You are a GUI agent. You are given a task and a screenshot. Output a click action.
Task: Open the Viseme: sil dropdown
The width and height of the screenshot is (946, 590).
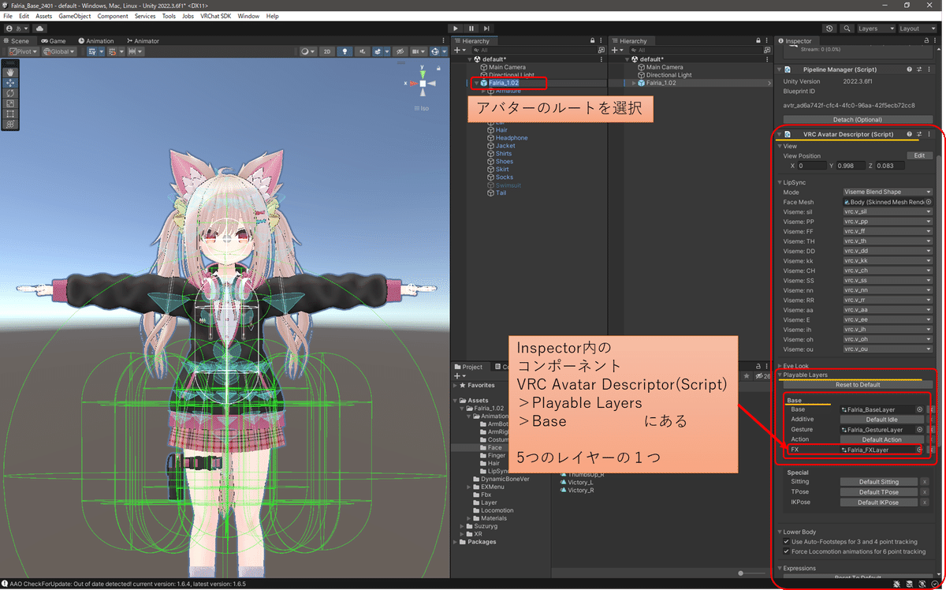pyautogui.click(x=887, y=211)
